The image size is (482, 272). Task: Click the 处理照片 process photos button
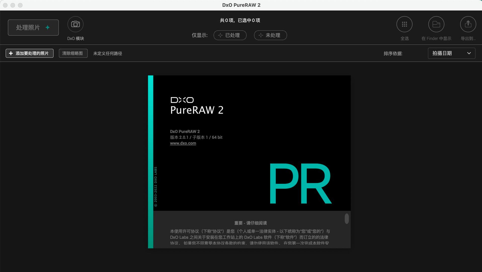pos(33,27)
